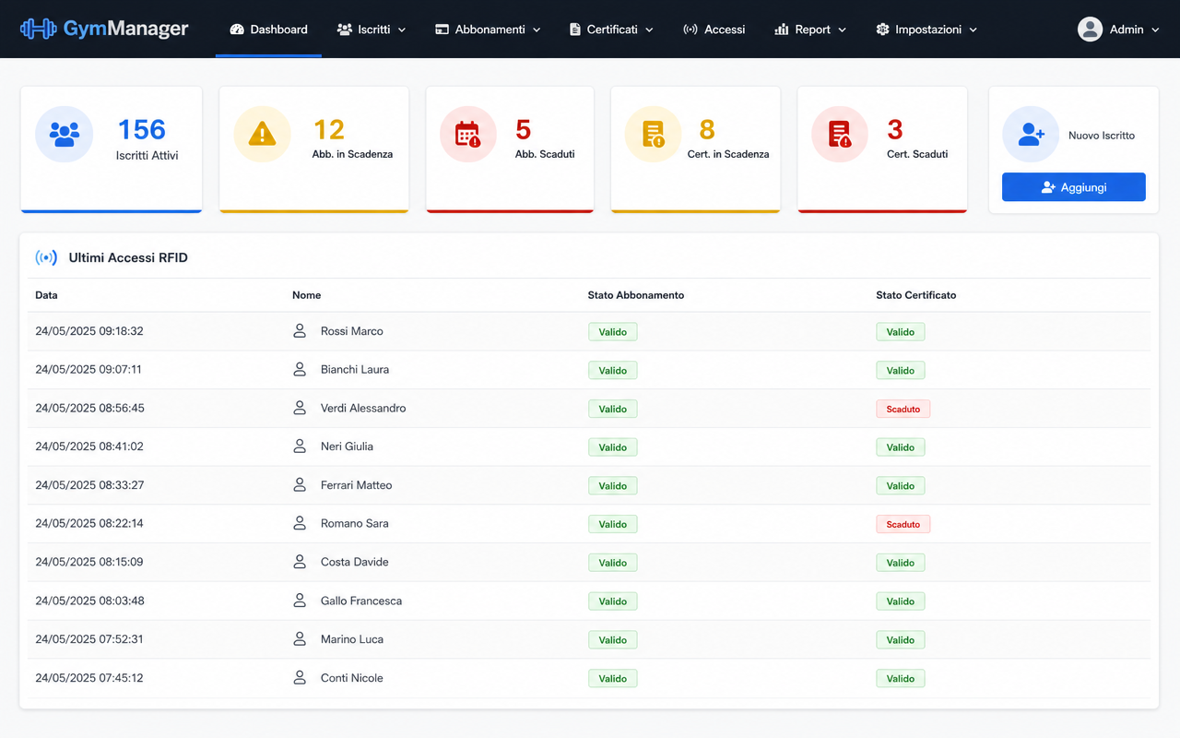This screenshot has width=1180, height=738.
Task: Click the Report menu label
Action: [813, 30]
